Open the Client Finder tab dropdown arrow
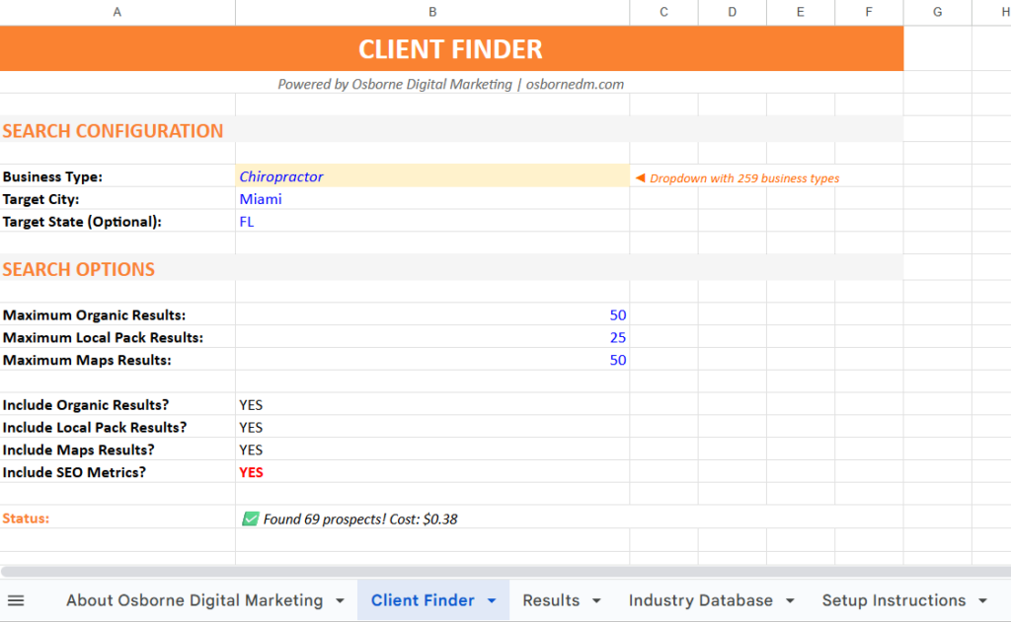The width and height of the screenshot is (1011, 622). pyautogui.click(x=492, y=599)
